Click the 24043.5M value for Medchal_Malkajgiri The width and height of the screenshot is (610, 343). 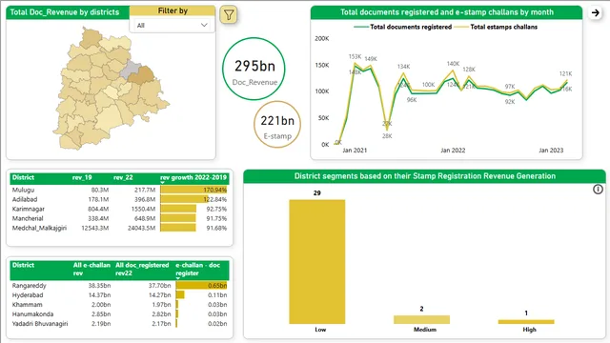pos(141,228)
